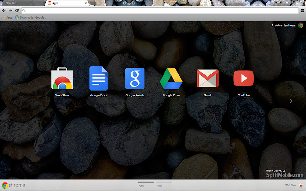306x191 pixels.
Task: Open Chrome hamburger menu
Action: (302, 11)
